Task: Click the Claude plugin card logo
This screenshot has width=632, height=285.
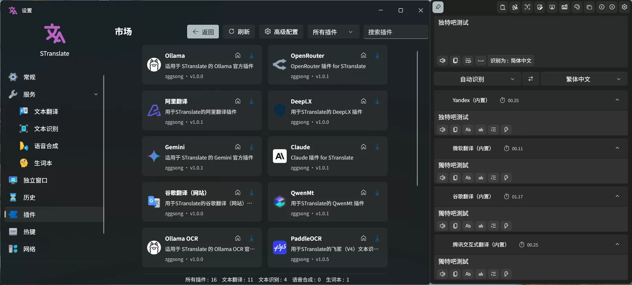Action: point(280,156)
